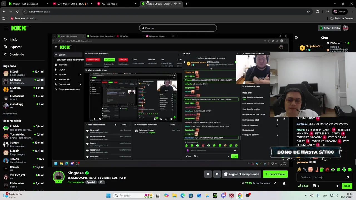
Task: Click Enviar un mensaje chat input
Action: tap(324, 177)
